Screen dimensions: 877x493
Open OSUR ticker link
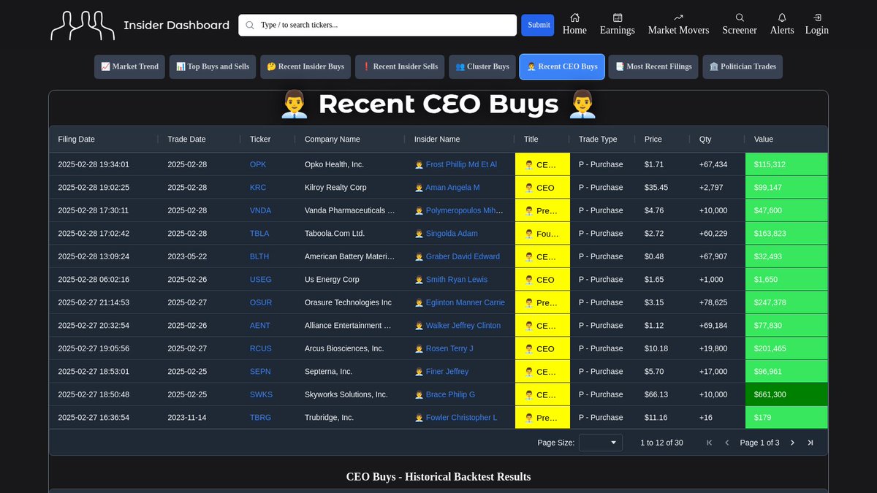(260, 302)
